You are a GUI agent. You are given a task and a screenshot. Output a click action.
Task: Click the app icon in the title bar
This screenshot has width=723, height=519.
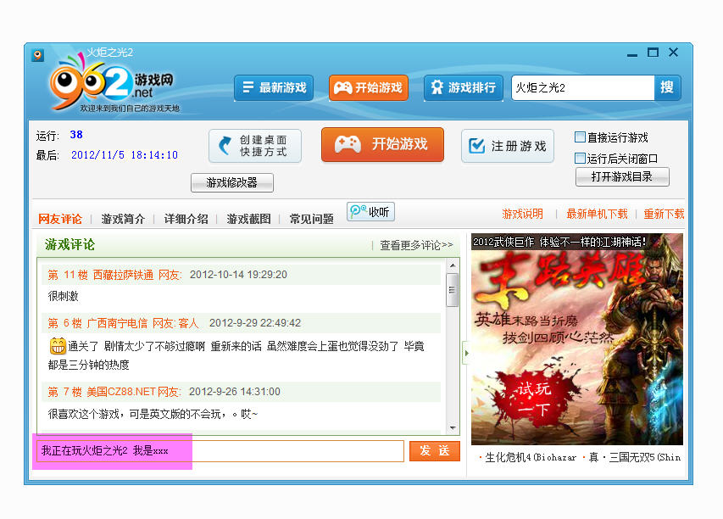[x=38, y=55]
